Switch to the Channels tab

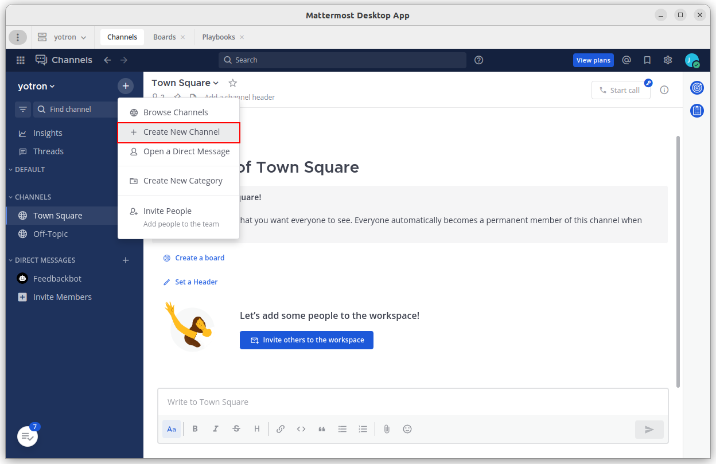[x=122, y=37]
